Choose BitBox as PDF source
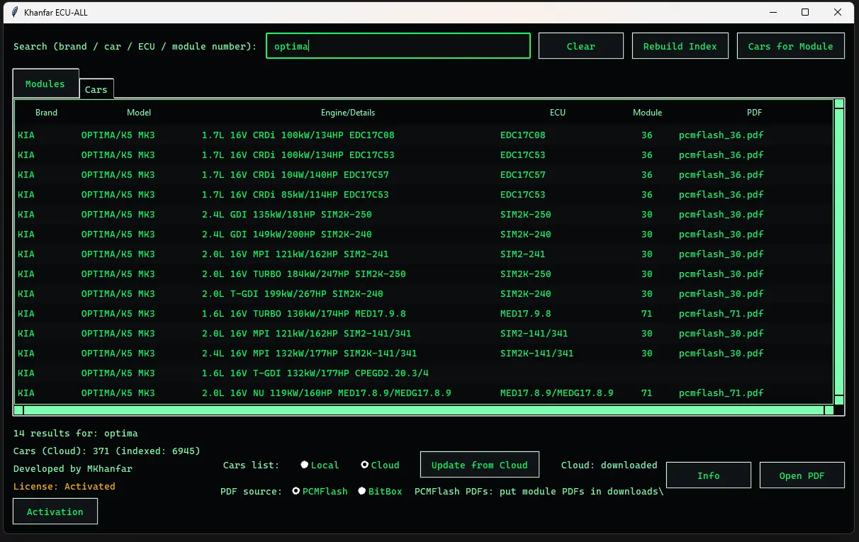 [x=361, y=490]
